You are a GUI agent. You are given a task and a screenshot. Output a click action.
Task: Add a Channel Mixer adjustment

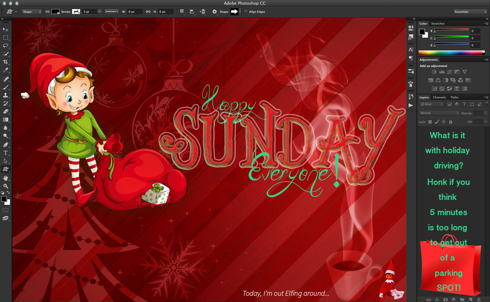(461, 80)
